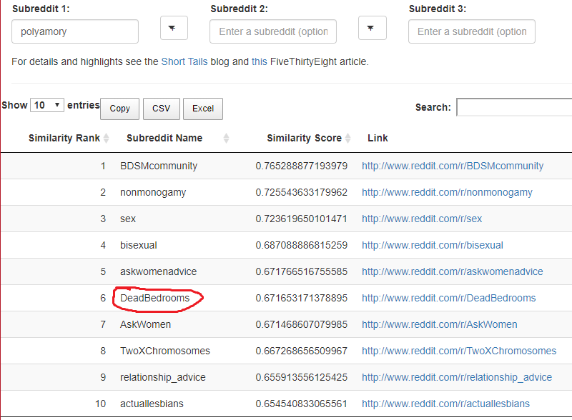Click score 0.765288877193979
This screenshot has height=420, width=572.
[301, 166]
